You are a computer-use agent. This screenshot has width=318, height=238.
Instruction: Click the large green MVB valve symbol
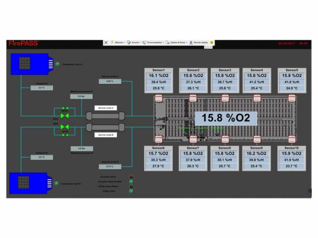65,127
